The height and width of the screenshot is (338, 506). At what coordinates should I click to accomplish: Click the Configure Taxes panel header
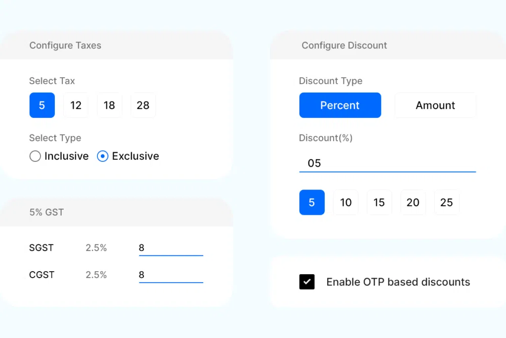(x=65, y=46)
